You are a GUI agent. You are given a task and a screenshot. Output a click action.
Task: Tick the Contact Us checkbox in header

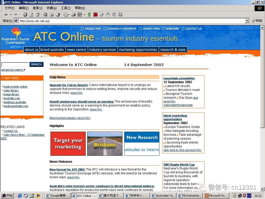[x=183, y=29]
